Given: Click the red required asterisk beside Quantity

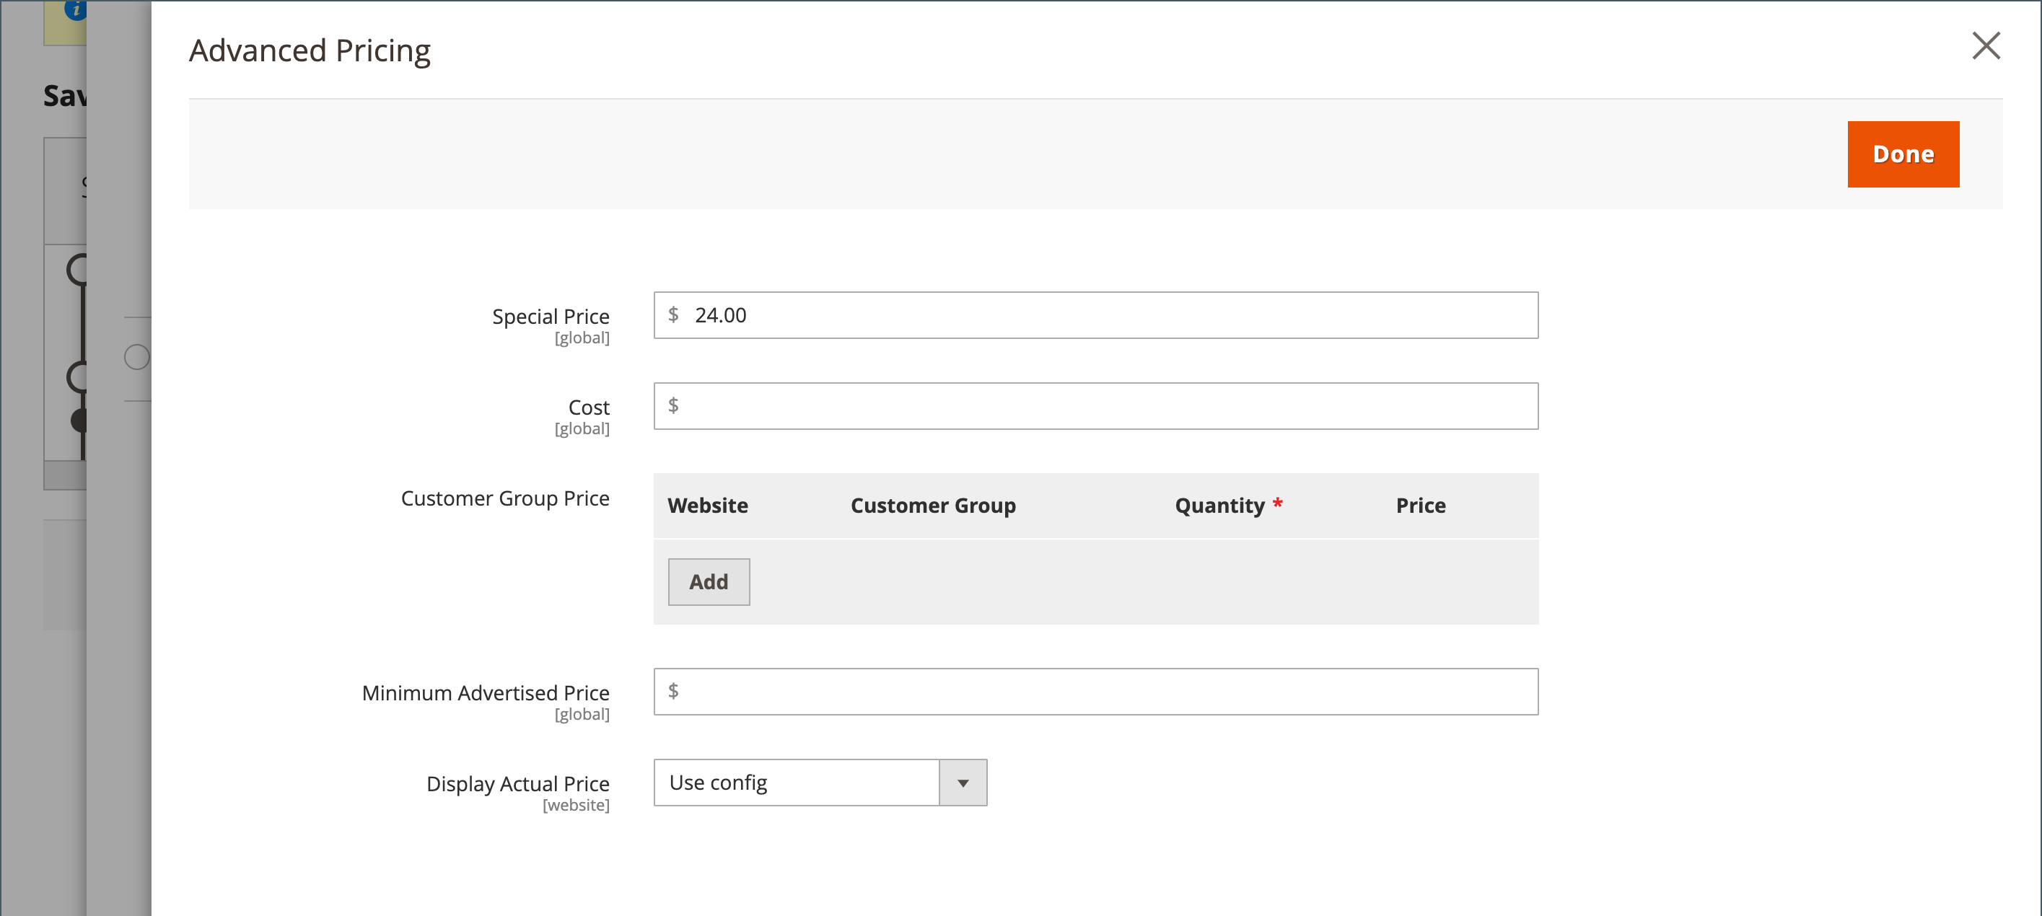Looking at the screenshot, I should [x=1277, y=504].
